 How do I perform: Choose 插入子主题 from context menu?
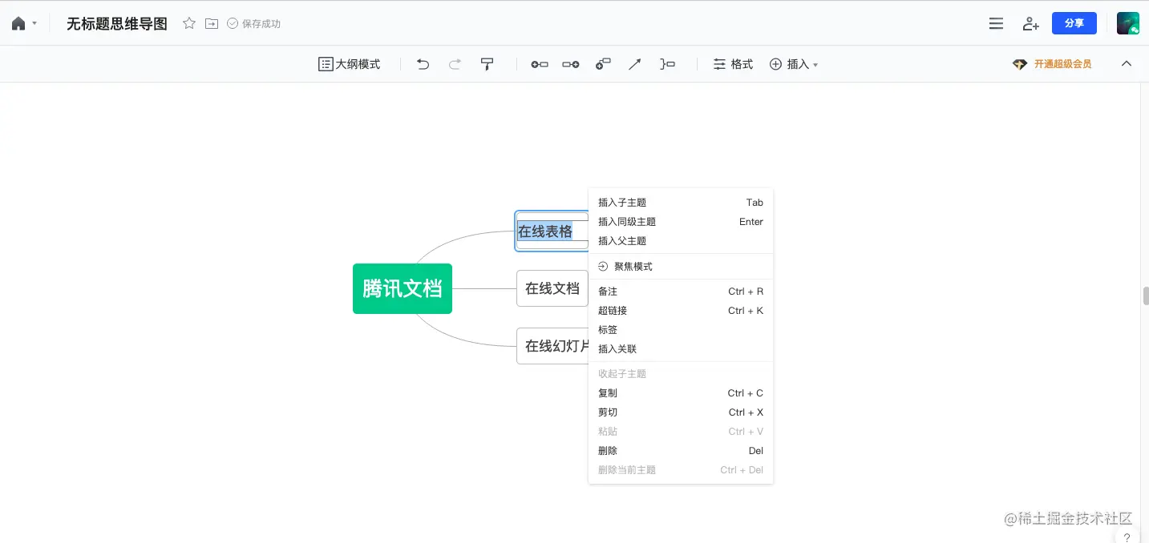click(x=681, y=203)
